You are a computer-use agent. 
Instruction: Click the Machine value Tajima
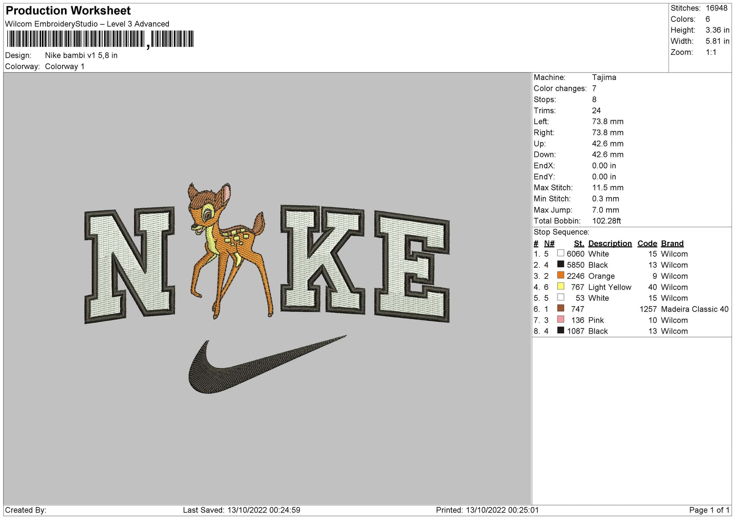pos(604,77)
